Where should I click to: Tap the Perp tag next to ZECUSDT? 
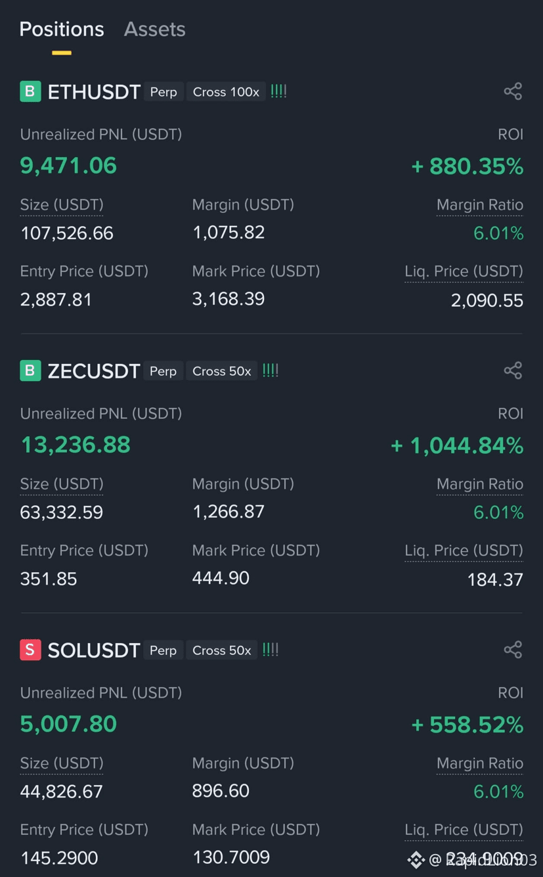click(x=163, y=371)
